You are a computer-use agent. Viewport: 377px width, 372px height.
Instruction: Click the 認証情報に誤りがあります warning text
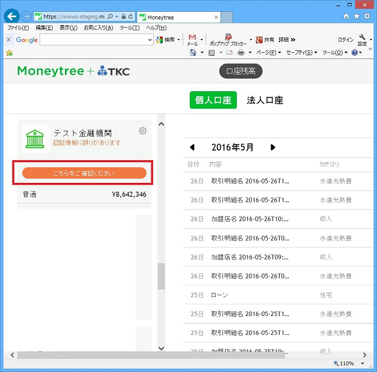pos(87,143)
